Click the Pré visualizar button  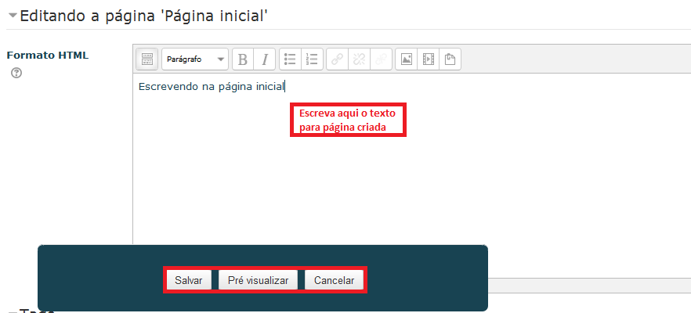[x=258, y=280]
